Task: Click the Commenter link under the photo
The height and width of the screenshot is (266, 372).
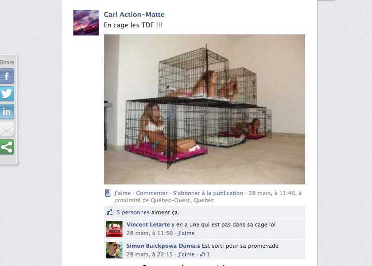Action: (152, 193)
